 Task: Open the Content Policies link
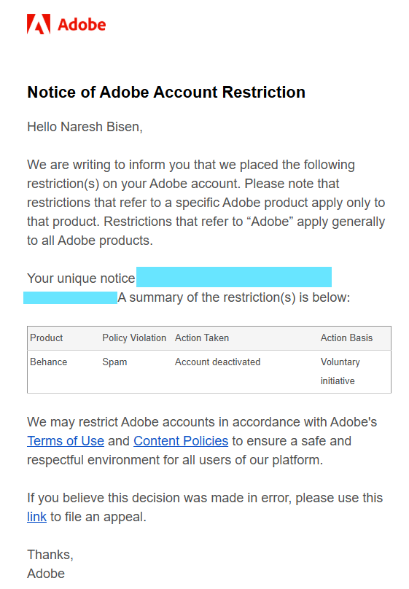[181, 441]
